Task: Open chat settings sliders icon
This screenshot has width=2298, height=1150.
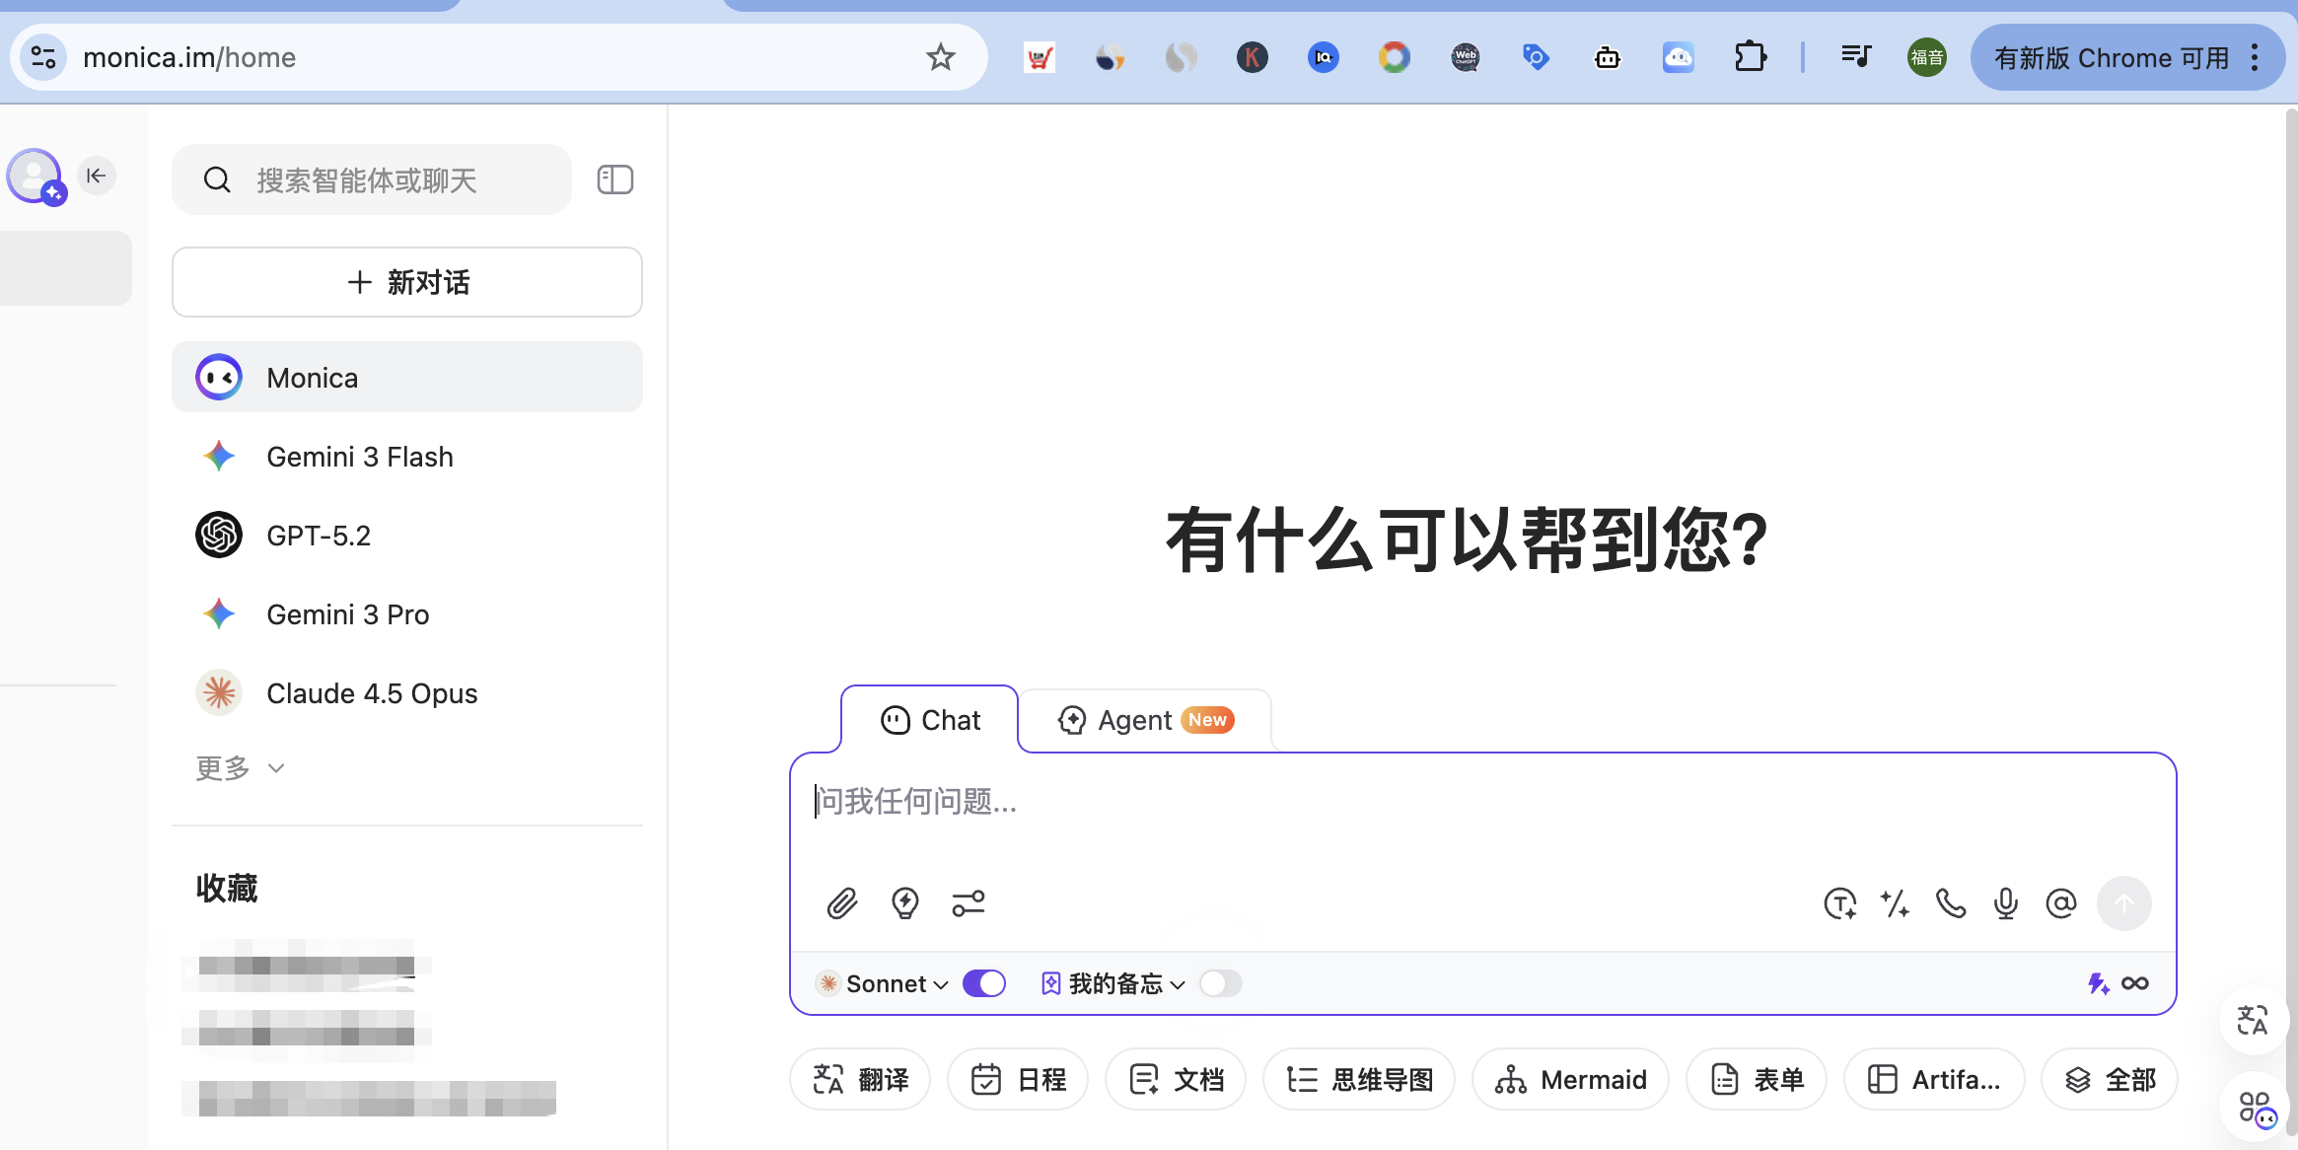Action: click(968, 903)
